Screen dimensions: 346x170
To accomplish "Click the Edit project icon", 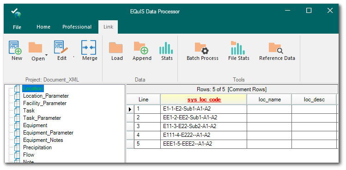I will [x=61, y=47].
